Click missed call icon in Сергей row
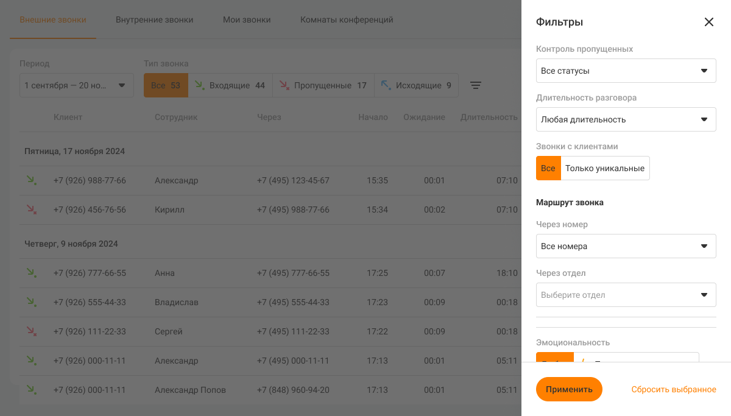Screen dimensions: 731x416 [30, 331]
